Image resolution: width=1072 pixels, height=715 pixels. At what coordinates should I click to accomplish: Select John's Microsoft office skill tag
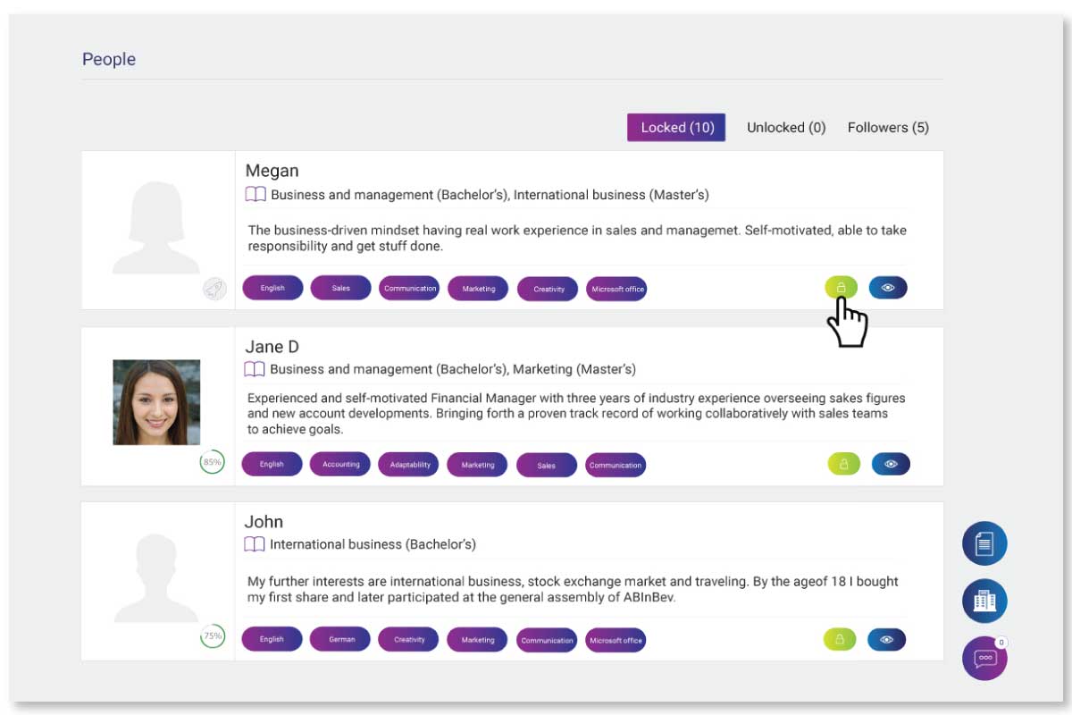point(616,640)
